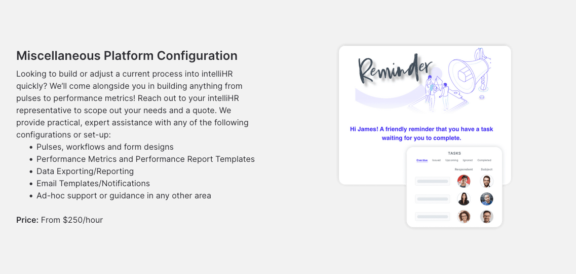The image size is (576, 274).
Task: Click the 'Hi James! A friendly reminder' message
Action: pos(421,133)
